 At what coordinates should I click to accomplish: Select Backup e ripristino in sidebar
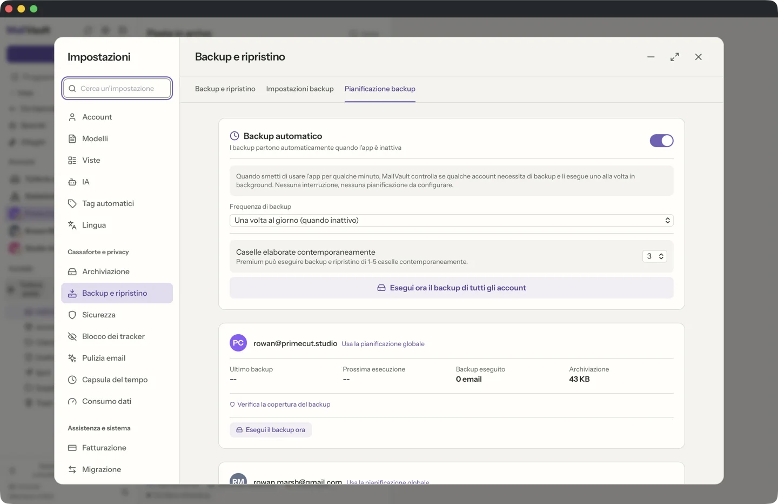tap(117, 293)
